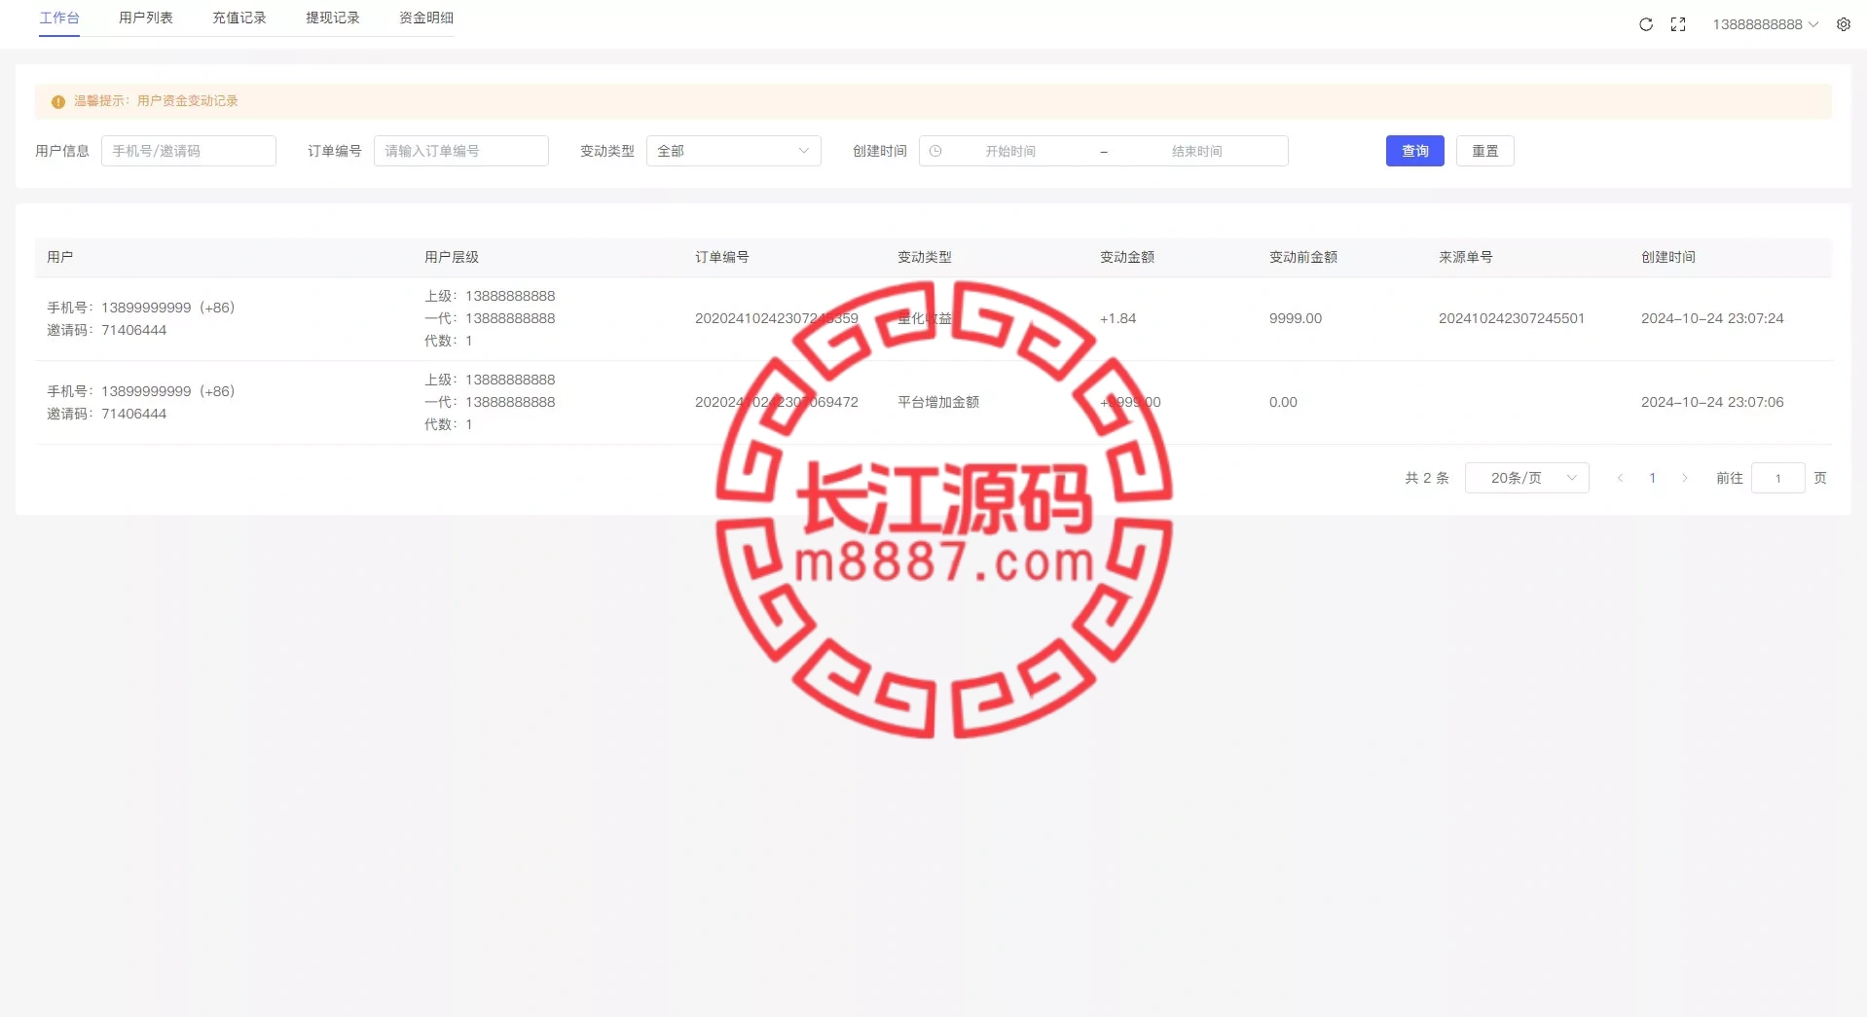Screen dimensions: 1867x1017
Task: Switch to 工作台 tab
Action: click(59, 18)
